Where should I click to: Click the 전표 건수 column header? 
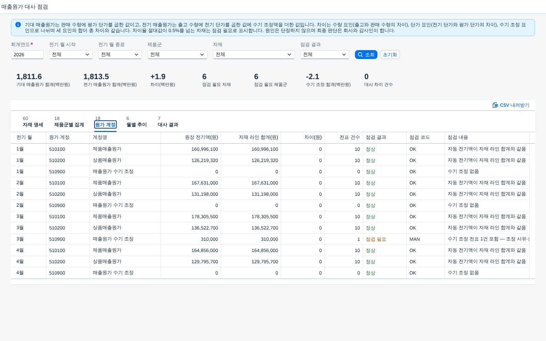[x=344, y=137]
